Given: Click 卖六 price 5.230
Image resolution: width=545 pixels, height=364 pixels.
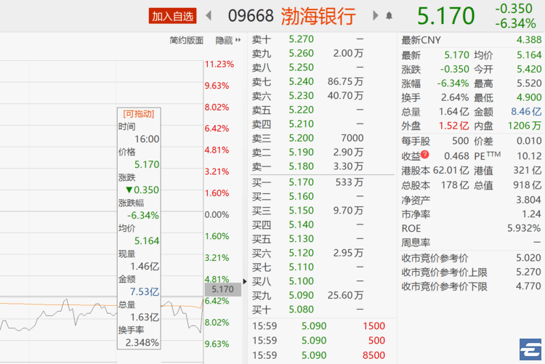Looking at the screenshot, I should point(301,96).
